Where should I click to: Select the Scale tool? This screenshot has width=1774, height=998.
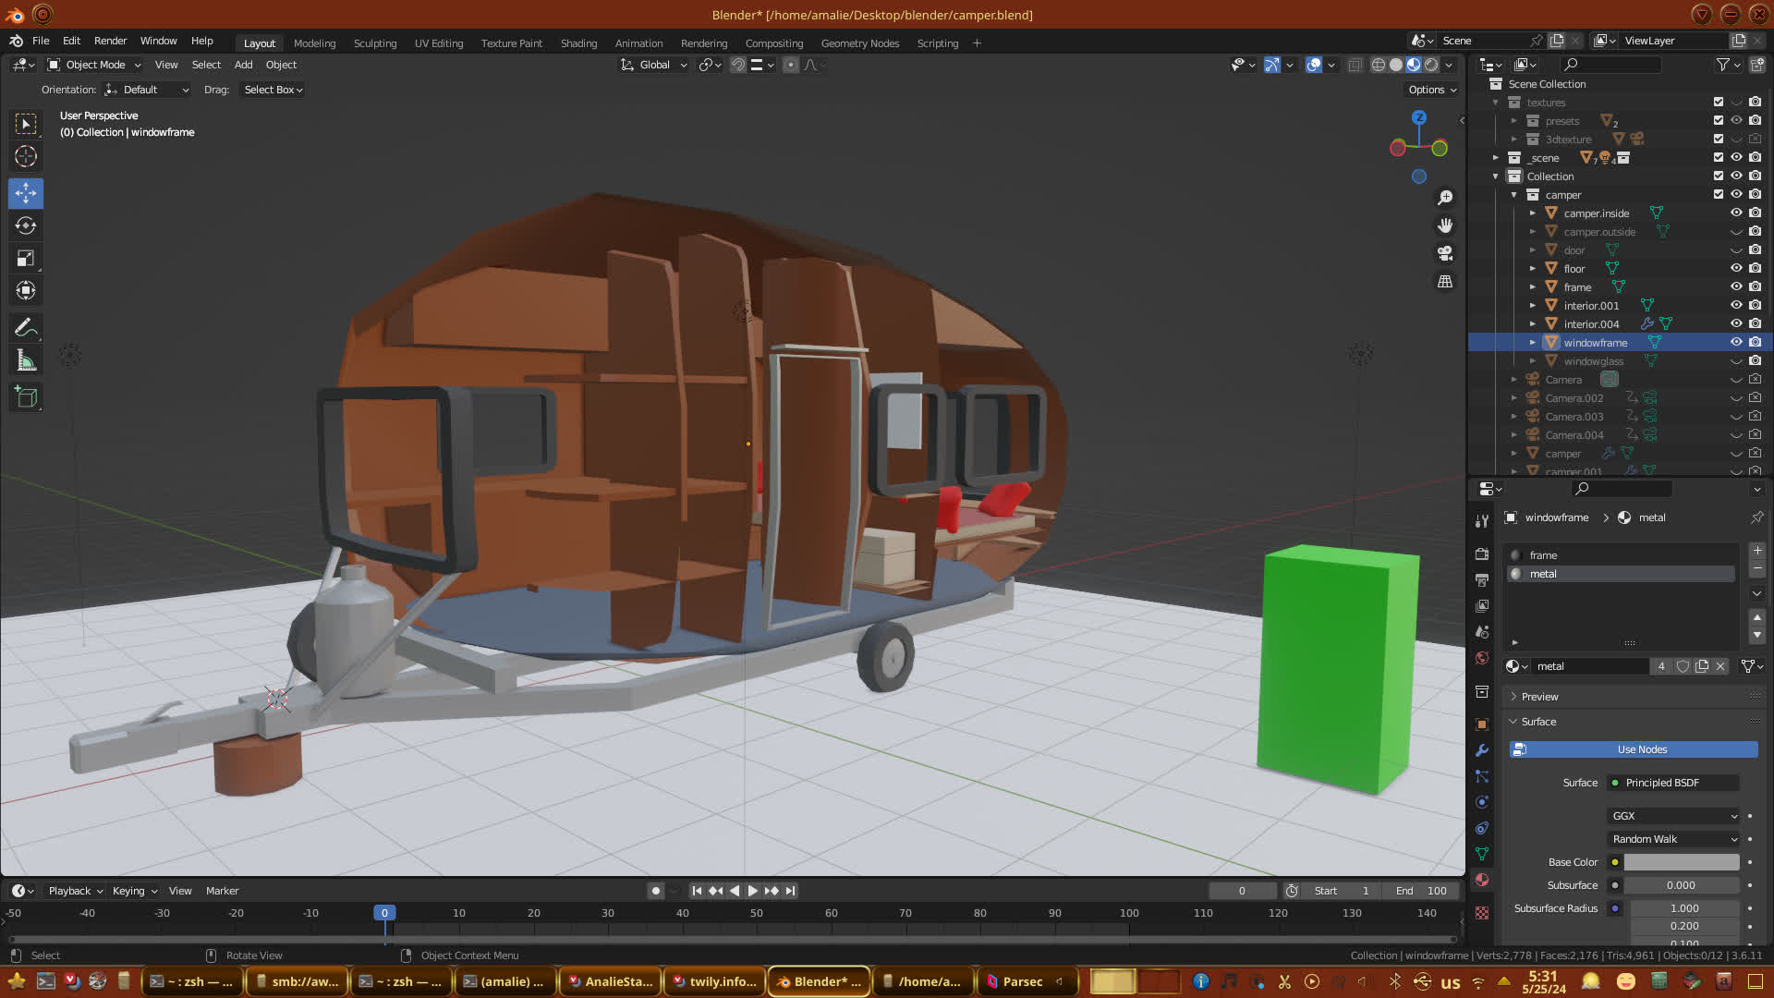pos(26,259)
